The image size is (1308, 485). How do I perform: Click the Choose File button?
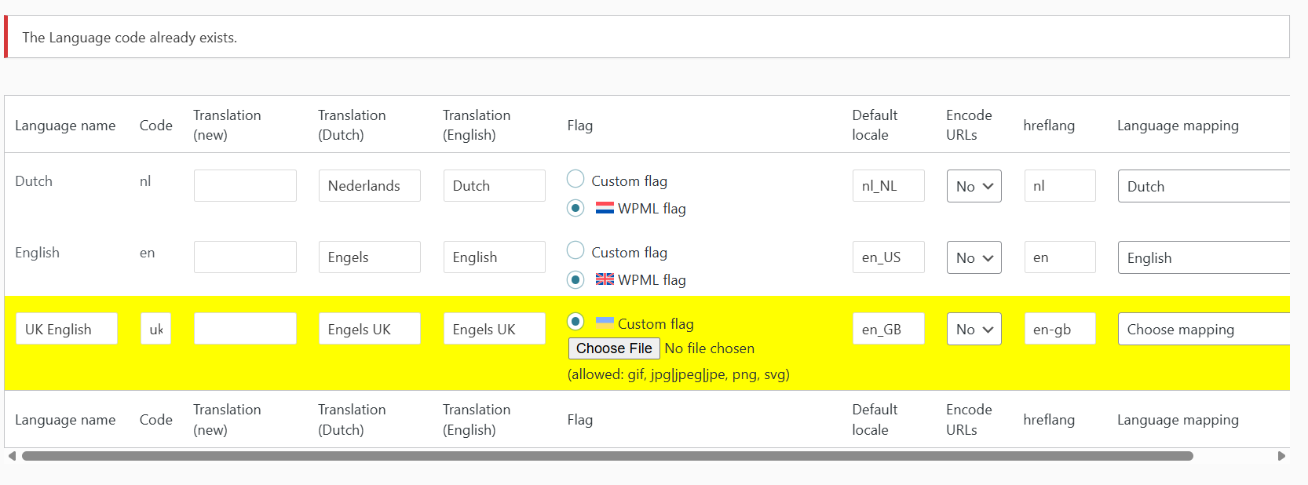point(614,348)
